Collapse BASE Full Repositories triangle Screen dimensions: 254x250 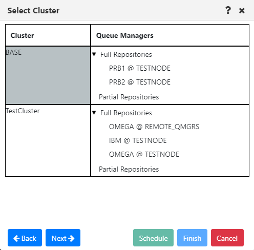click(94, 54)
